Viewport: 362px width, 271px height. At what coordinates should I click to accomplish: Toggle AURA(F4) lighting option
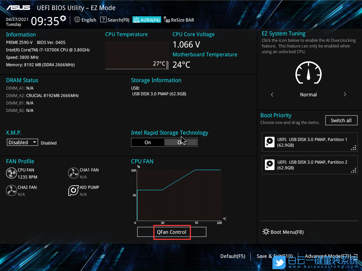[x=147, y=20]
